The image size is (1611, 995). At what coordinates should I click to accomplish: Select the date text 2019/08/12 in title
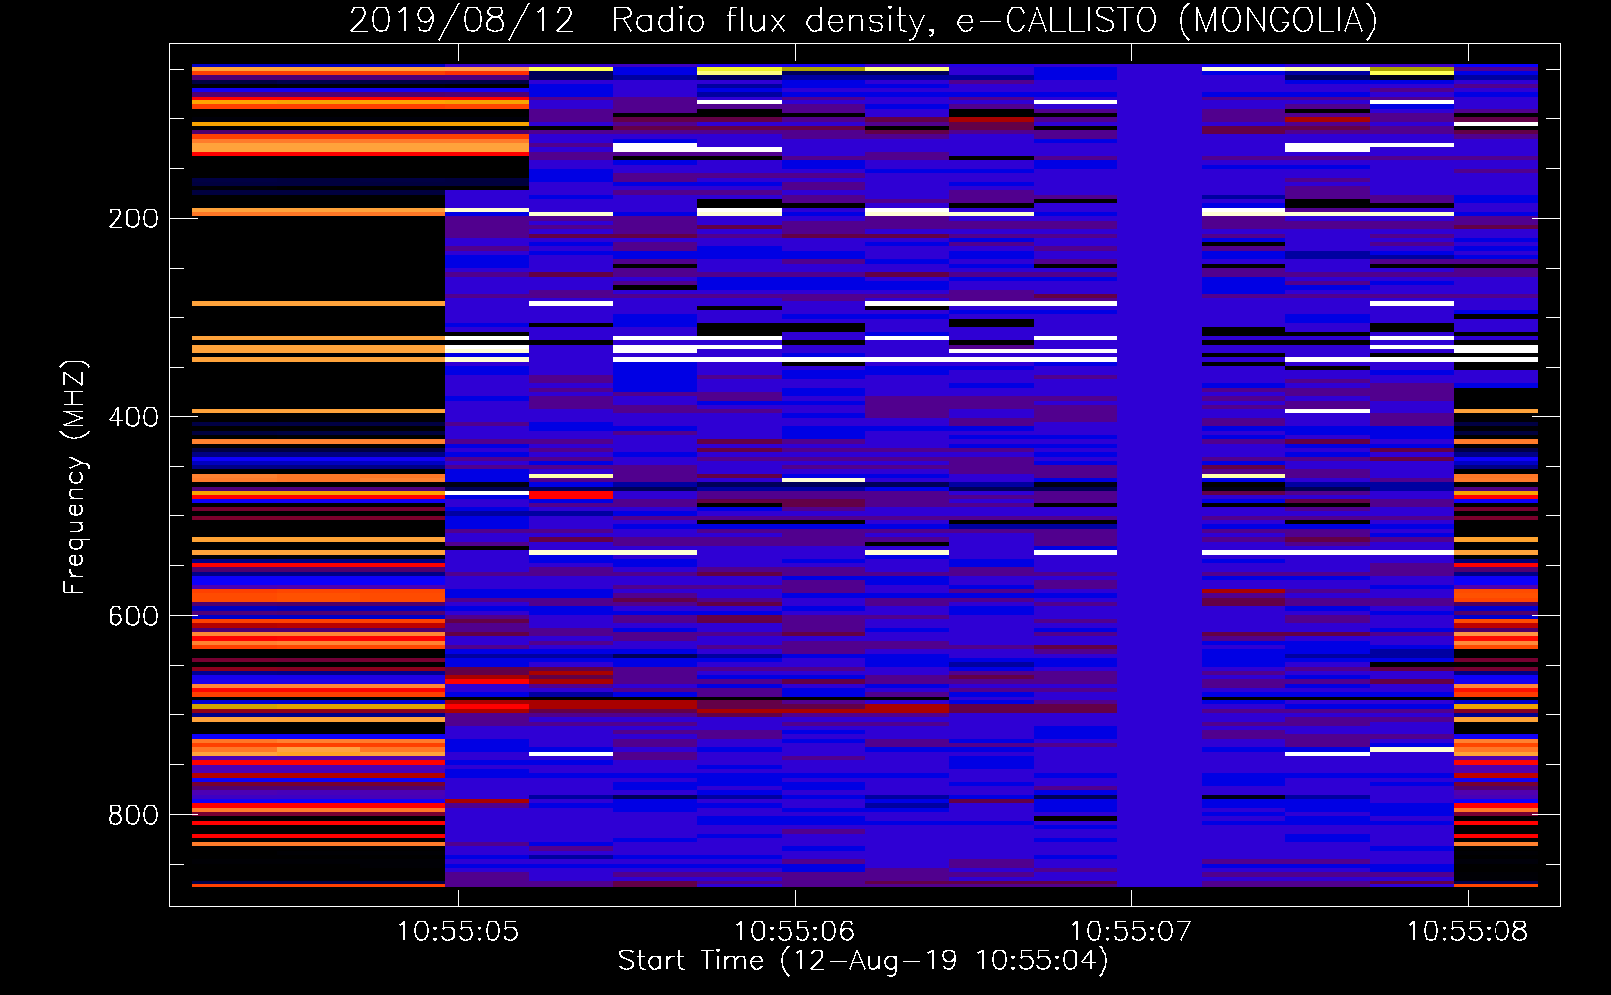(462, 20)
